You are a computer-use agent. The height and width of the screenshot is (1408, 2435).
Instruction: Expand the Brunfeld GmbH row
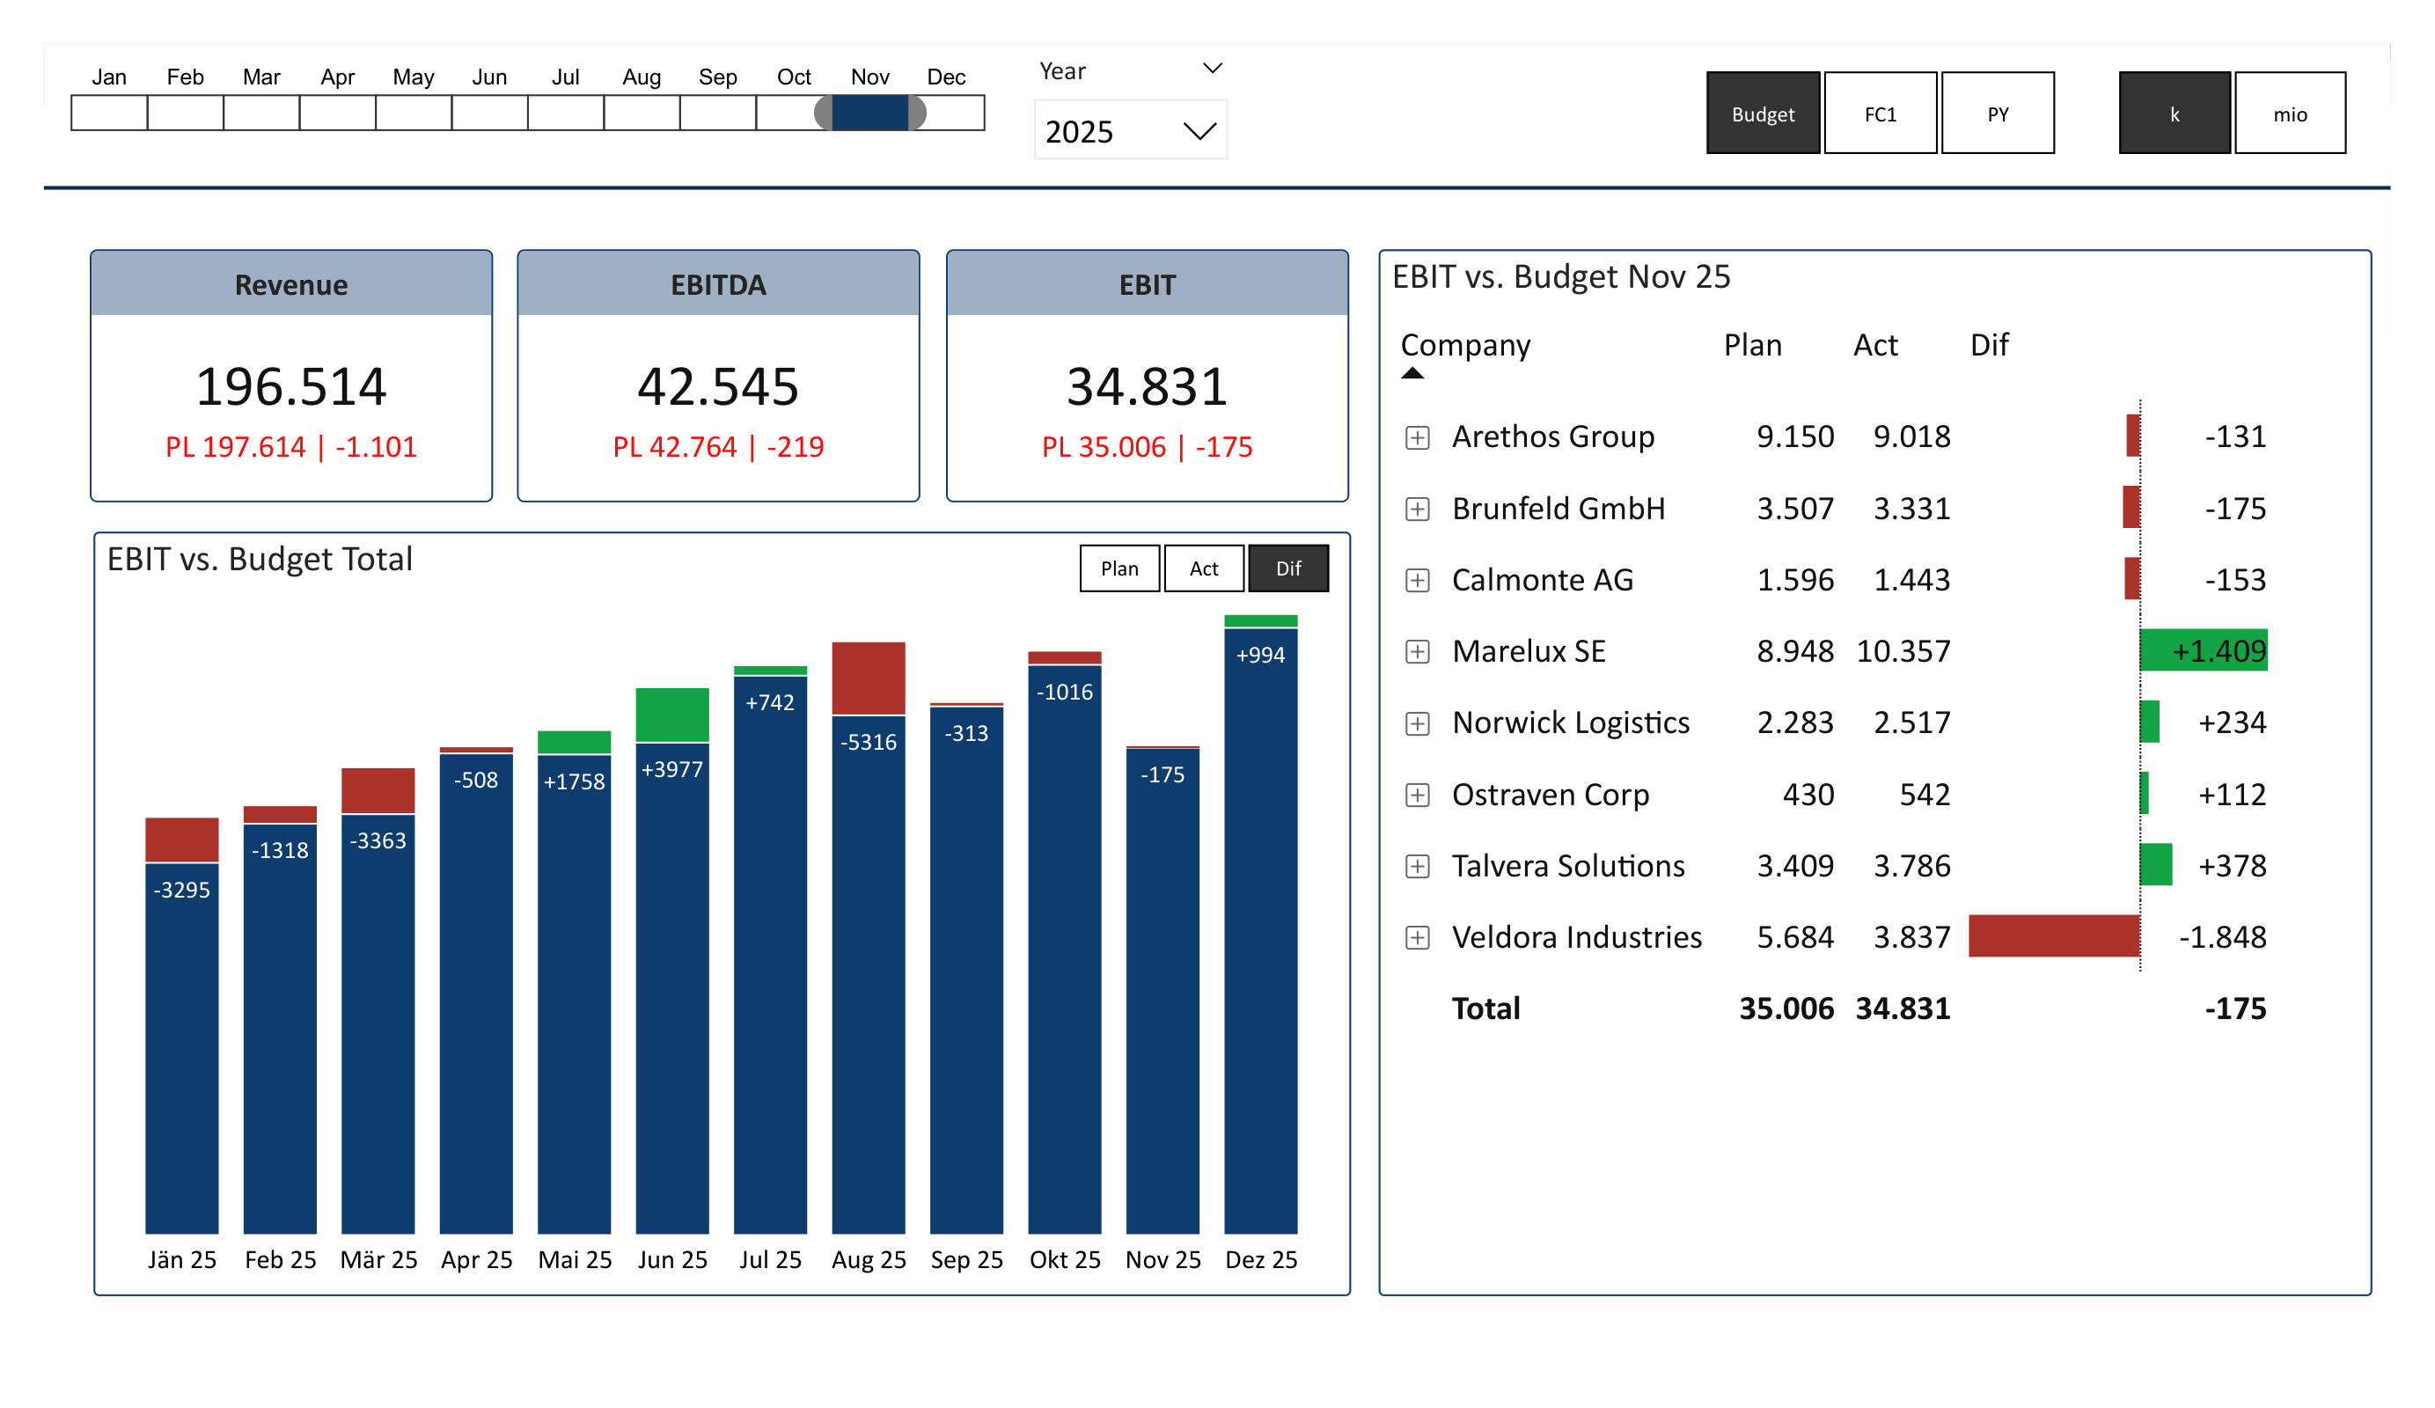click(1417, 510)
